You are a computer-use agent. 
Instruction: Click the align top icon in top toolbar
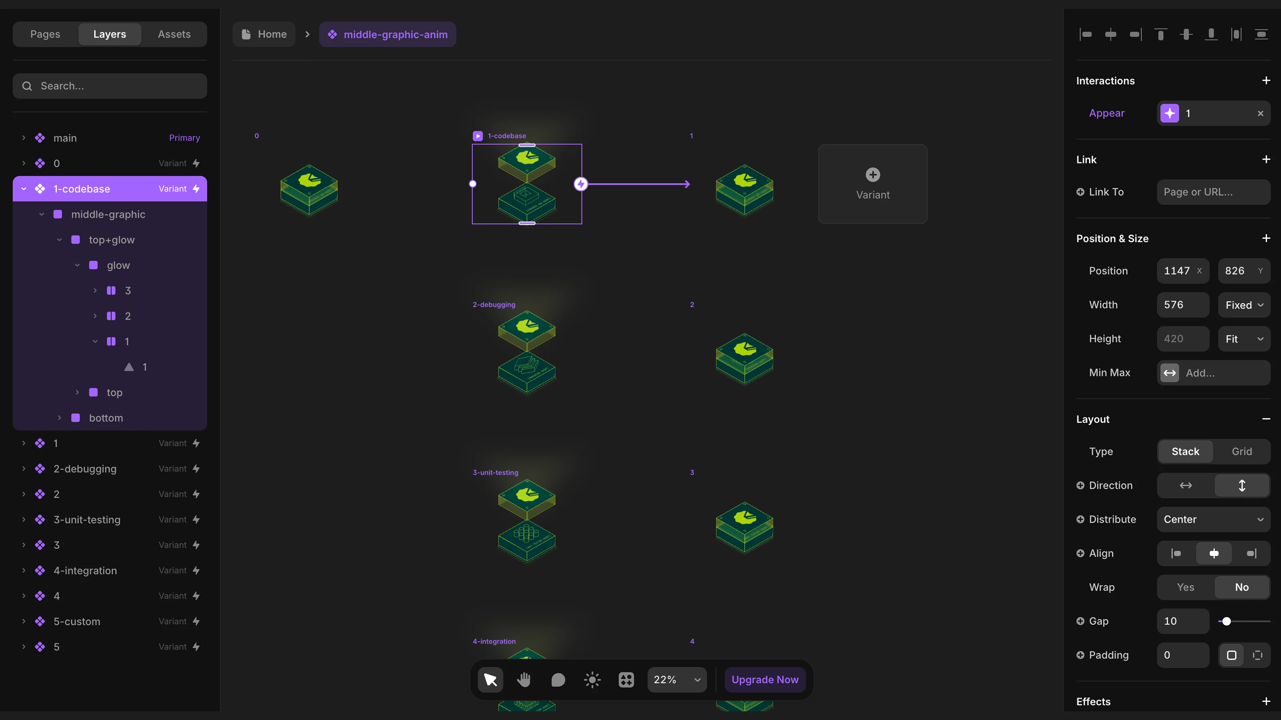[x=1161, y=34]
